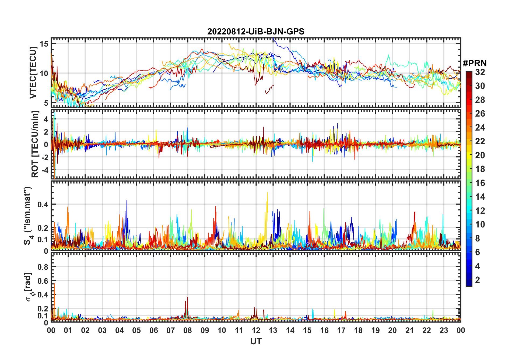
Task: Select PRN colorbar tick label 2
Action: tap(478, 280)
